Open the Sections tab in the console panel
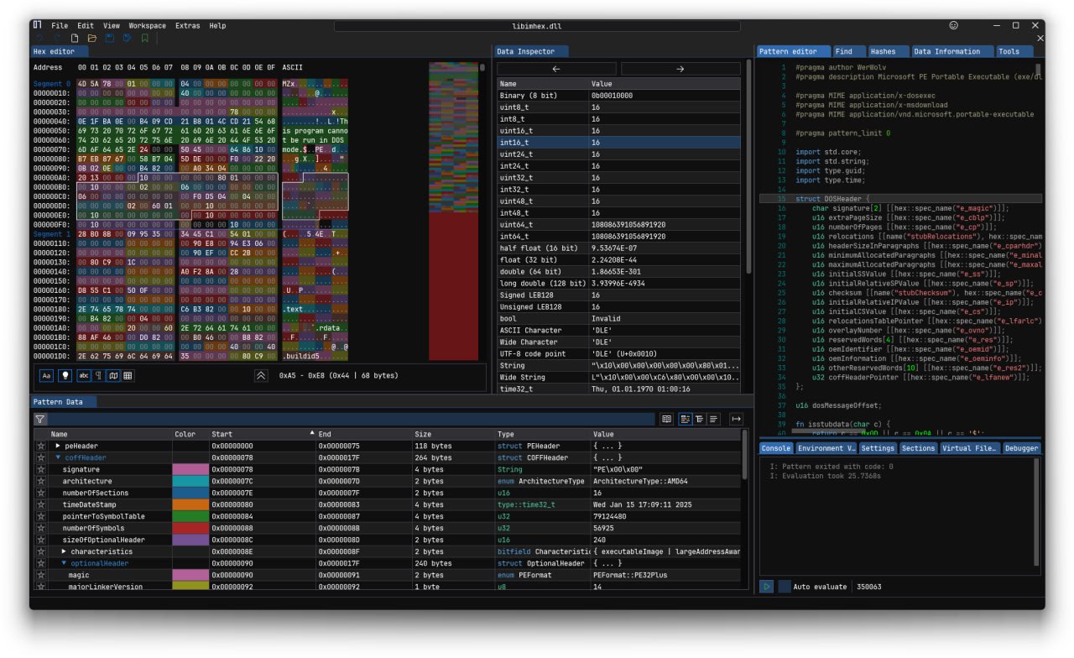Screen dimensions: 1074x658 [917, 447]
